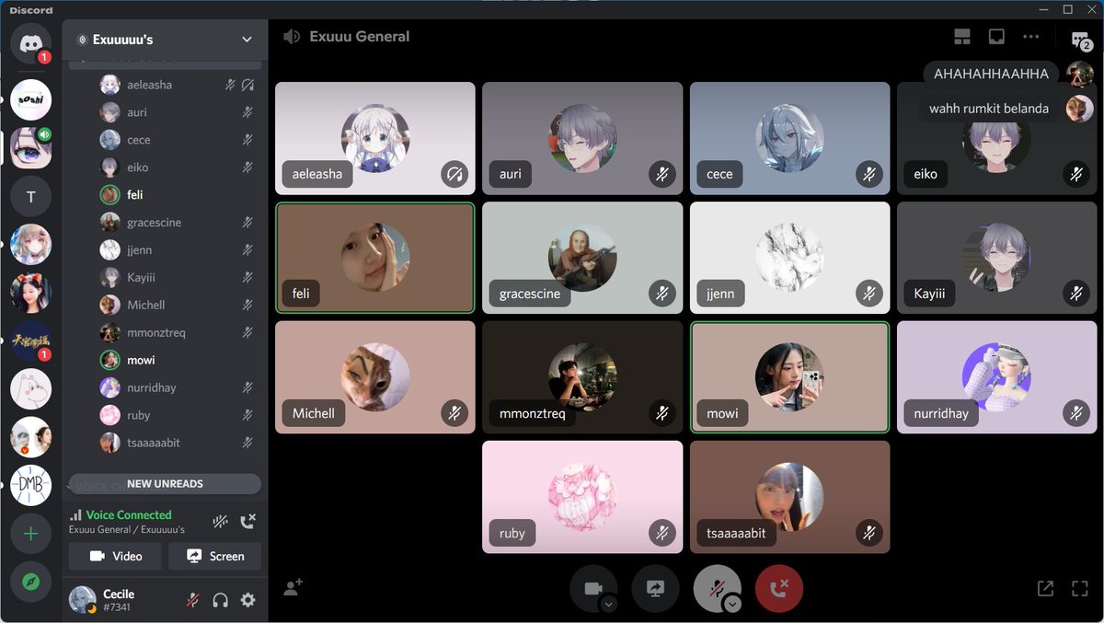Expand microphone options arrow
1104x623 pixels.
coord(732,604)
